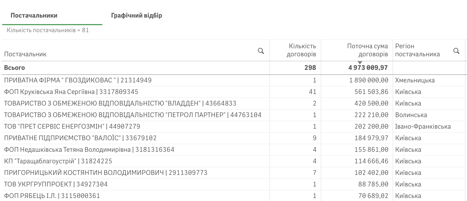
Task: Filter by region Хмельницька
Action: click(415, 80)
